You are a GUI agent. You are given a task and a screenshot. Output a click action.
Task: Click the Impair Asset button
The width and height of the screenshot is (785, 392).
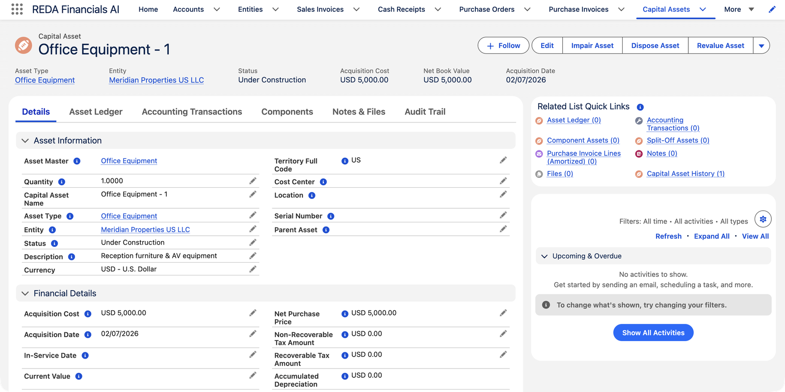tap(592, 46)
